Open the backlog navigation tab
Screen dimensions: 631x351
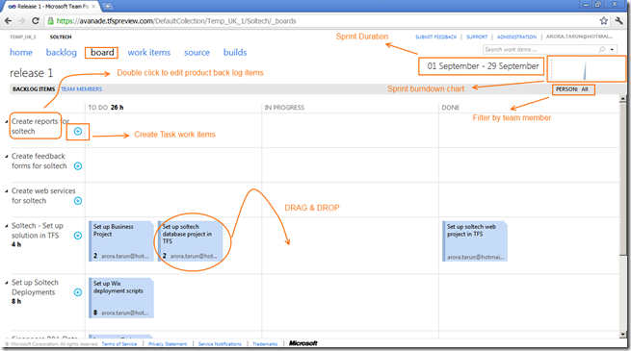click(61, 53)
